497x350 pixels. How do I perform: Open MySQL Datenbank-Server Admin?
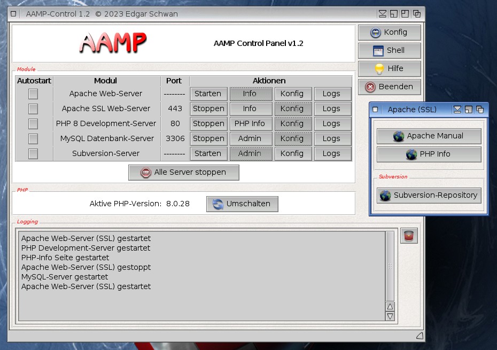coord(250,139)
